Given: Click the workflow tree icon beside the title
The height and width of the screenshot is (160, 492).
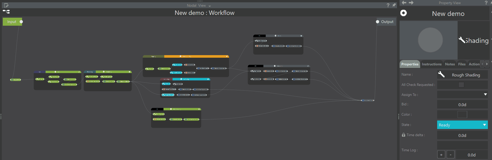Looking at the screenshot, I should coord(6,12).
